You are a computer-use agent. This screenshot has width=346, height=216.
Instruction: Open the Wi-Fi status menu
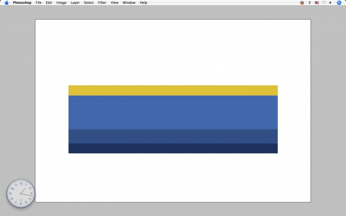[x=324, y=3]
